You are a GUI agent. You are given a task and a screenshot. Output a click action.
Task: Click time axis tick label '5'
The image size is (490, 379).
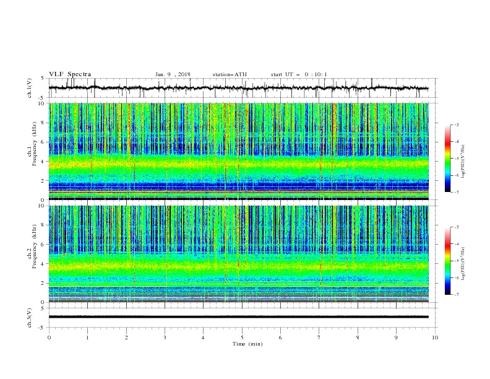242,338
